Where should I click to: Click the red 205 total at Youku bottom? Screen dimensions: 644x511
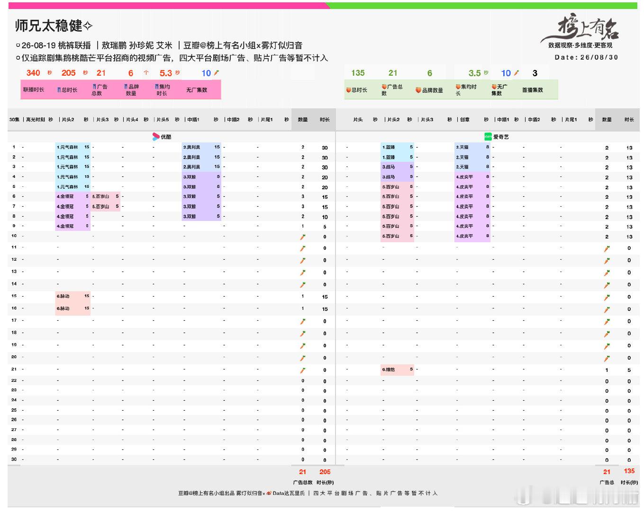(325, 472)
